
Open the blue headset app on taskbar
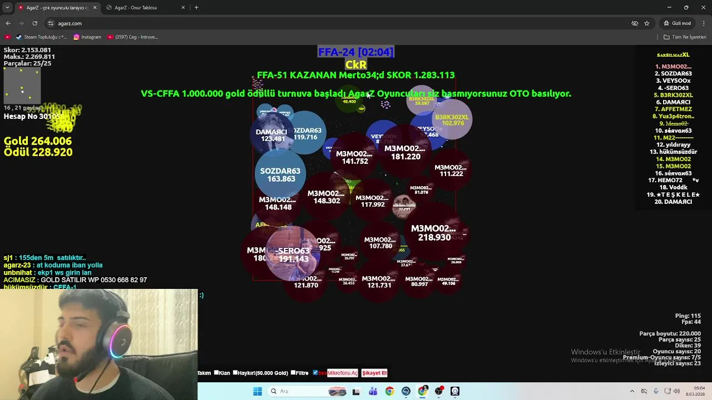point(406,391)
